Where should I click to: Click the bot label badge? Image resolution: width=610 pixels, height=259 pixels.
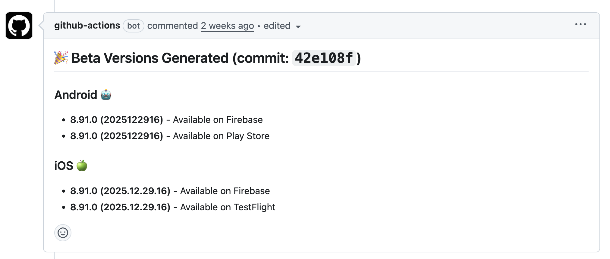(133, 26)
